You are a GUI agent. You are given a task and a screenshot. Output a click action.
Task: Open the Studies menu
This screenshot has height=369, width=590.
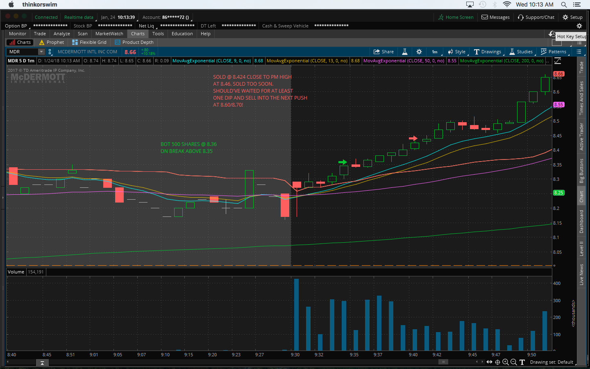click(521, 52)
